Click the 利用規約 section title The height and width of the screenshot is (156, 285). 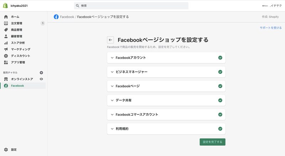(x=122, y=129)
